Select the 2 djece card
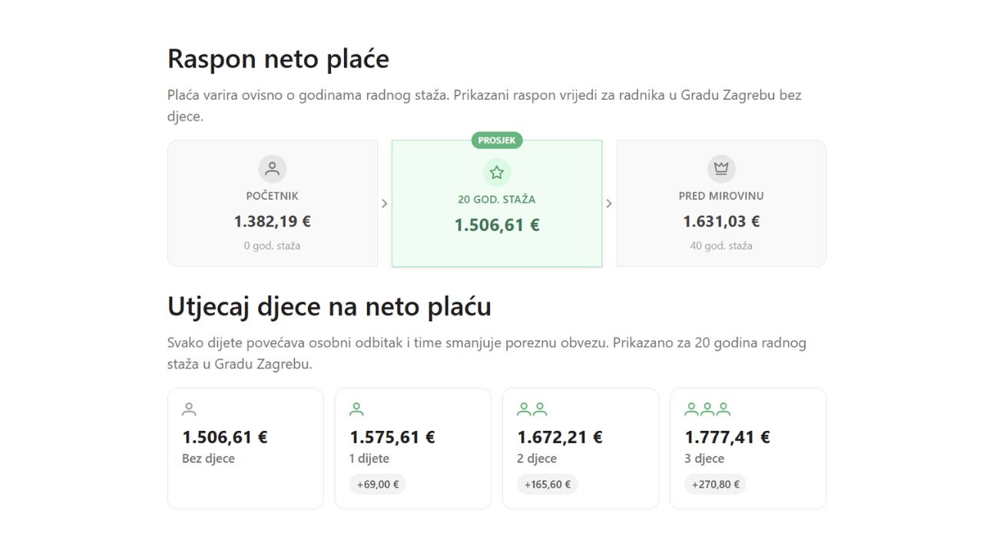Screen dimensions: 983x553 580,448
